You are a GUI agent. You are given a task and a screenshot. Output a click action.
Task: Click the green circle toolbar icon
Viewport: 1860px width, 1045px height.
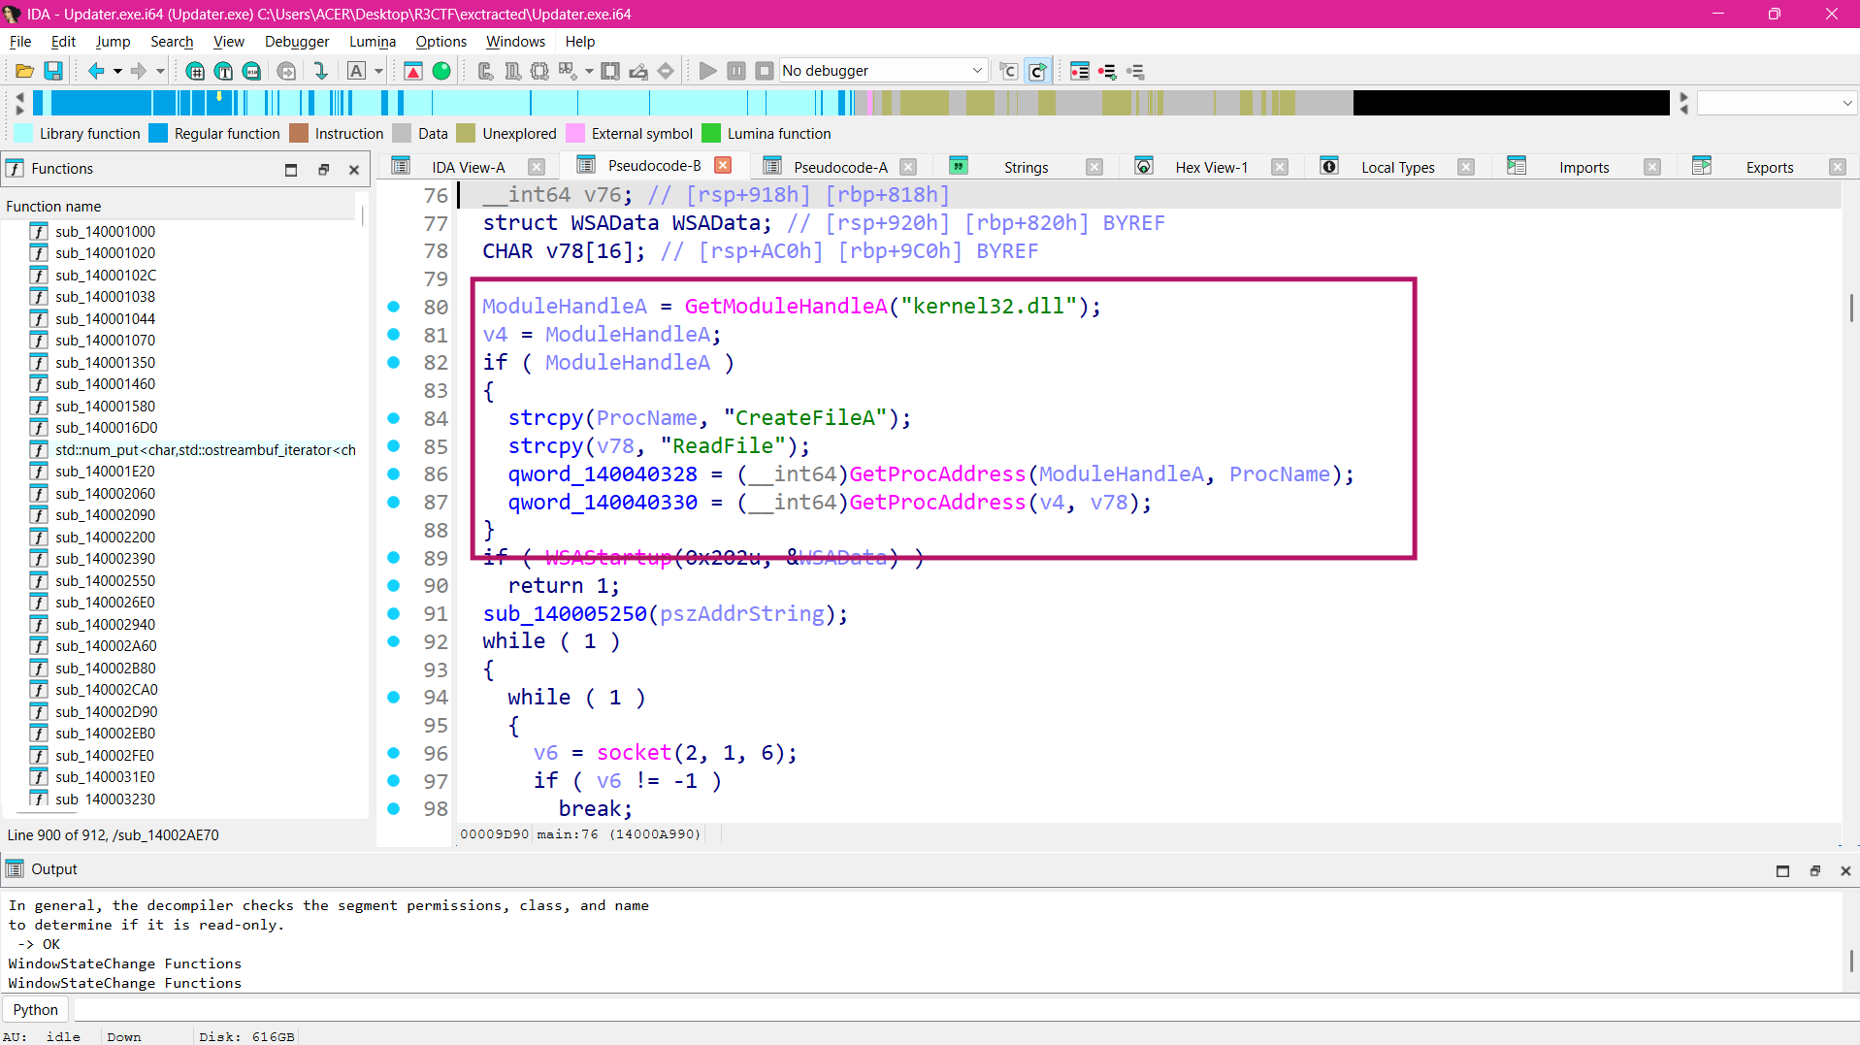coord(441,71)
